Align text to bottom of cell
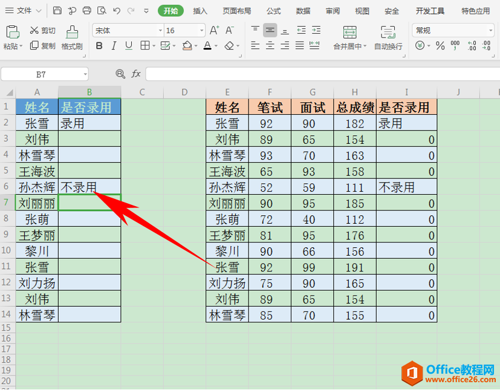This screenshot has height=390, width=500. [x=285, y=31]
